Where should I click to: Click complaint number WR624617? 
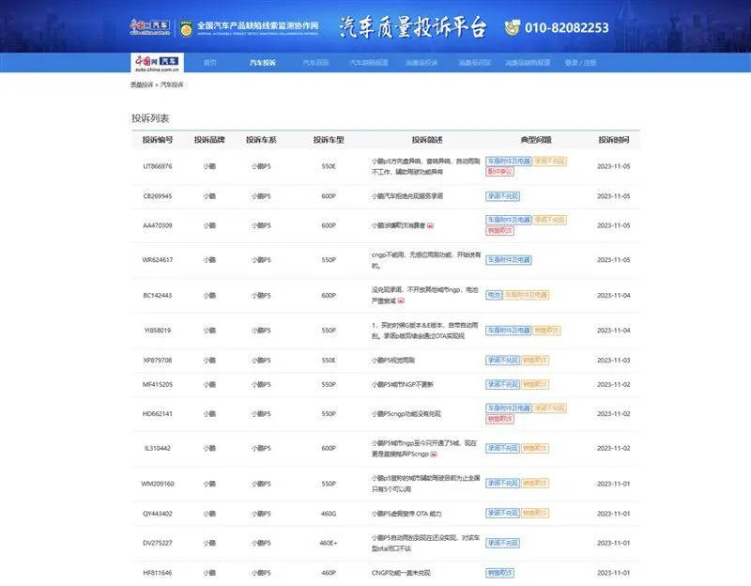tap(158, 260)
